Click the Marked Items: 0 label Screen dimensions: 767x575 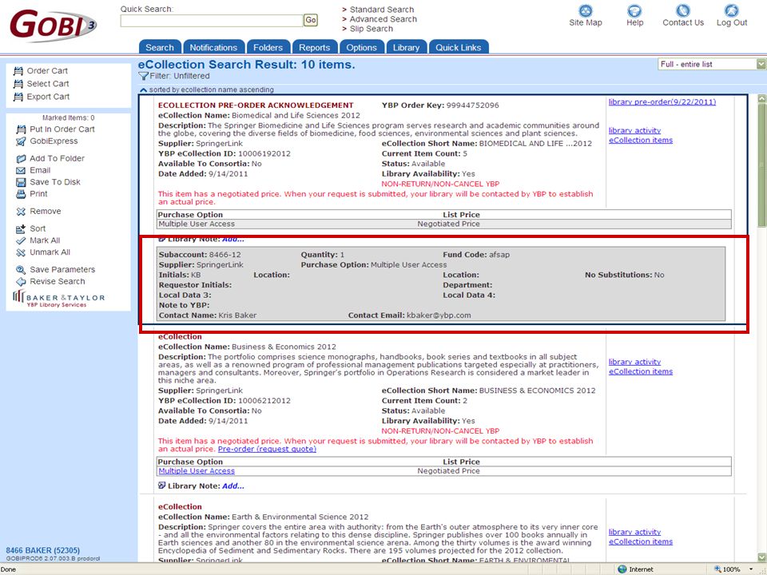[x=69, y=118]
